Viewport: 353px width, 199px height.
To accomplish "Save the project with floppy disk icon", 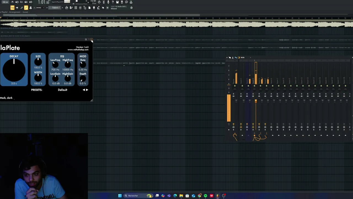I will click(117, 2).
